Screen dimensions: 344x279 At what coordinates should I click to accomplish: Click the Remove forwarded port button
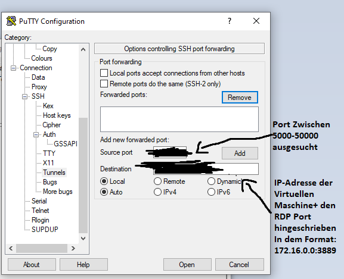point(240,98)
